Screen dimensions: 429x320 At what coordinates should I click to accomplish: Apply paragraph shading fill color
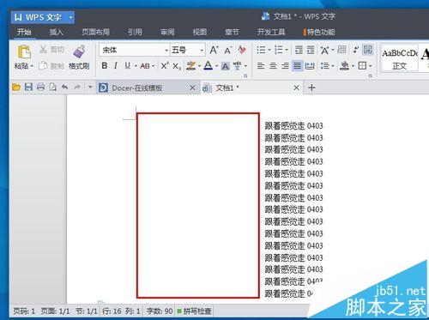tap(344, 66)
